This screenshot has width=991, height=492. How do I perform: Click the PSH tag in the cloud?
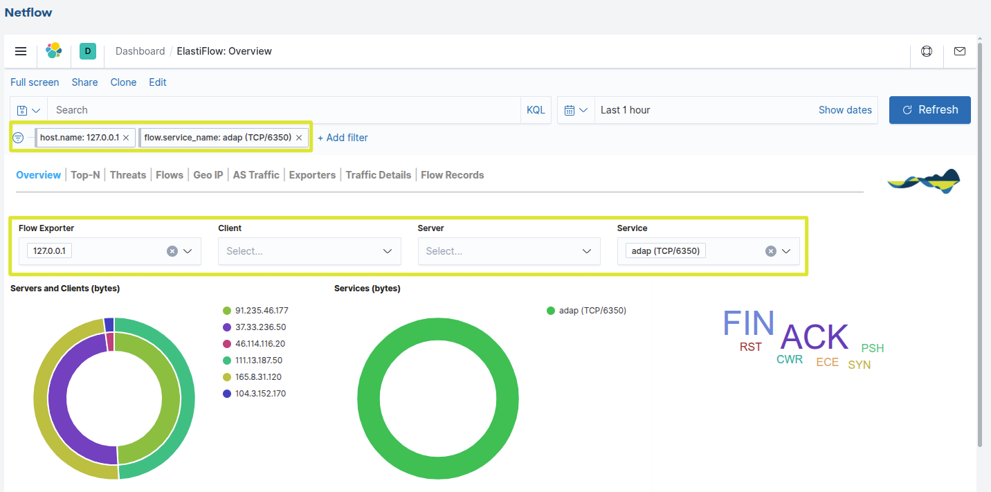(873, 348)
